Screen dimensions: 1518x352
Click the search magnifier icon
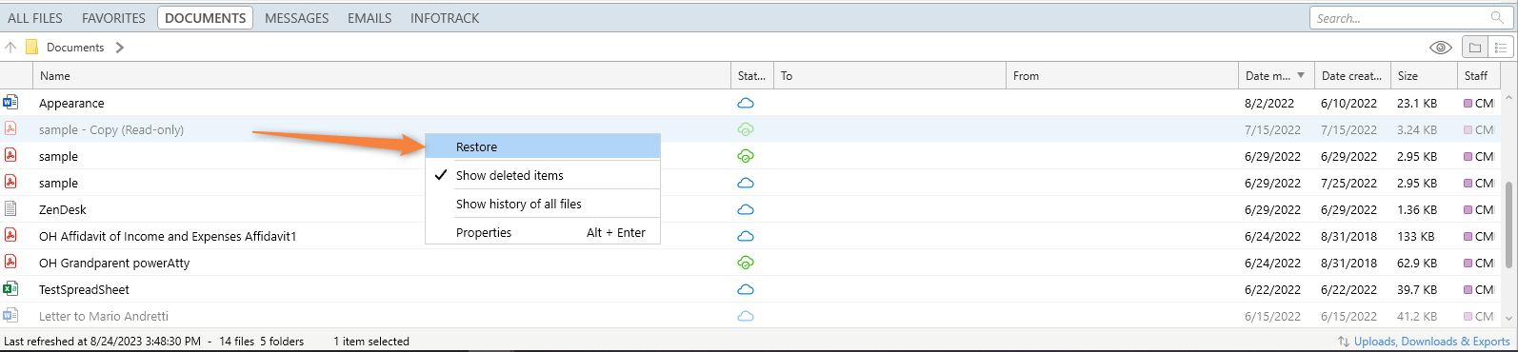(1497, 17)
